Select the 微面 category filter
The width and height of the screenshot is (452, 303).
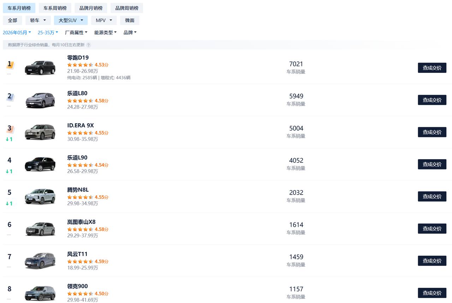point(130,20)
